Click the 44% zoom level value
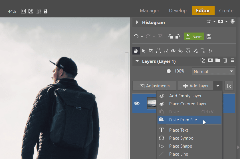Image resolution: width=240 pixels, height=159 pixels. (x=12, y=11)
